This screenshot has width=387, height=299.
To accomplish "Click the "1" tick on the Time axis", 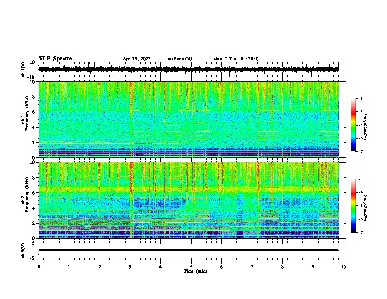I will [69, 267].
